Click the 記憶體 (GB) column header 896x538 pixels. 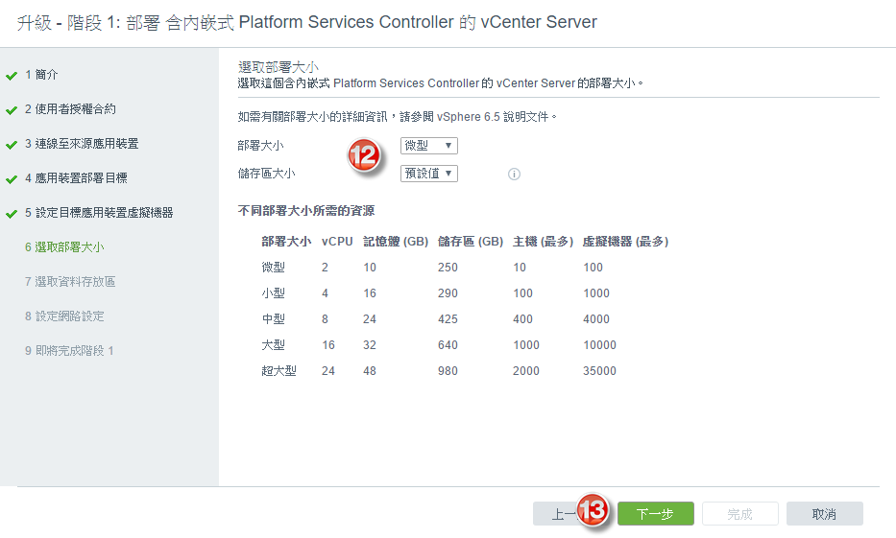pos(396,242)
